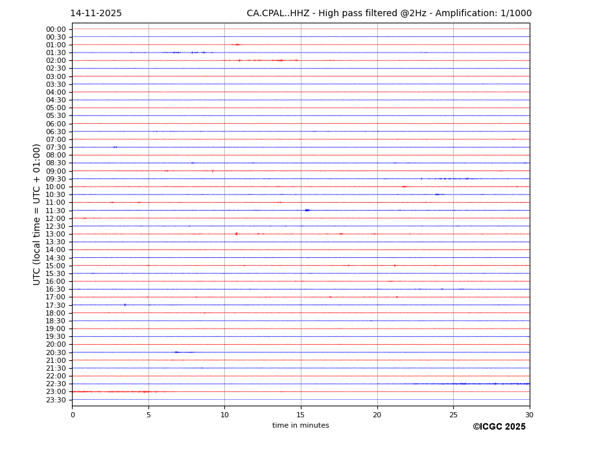Click the 13:00 time row label
601x451 pixels.
(56, 234)
